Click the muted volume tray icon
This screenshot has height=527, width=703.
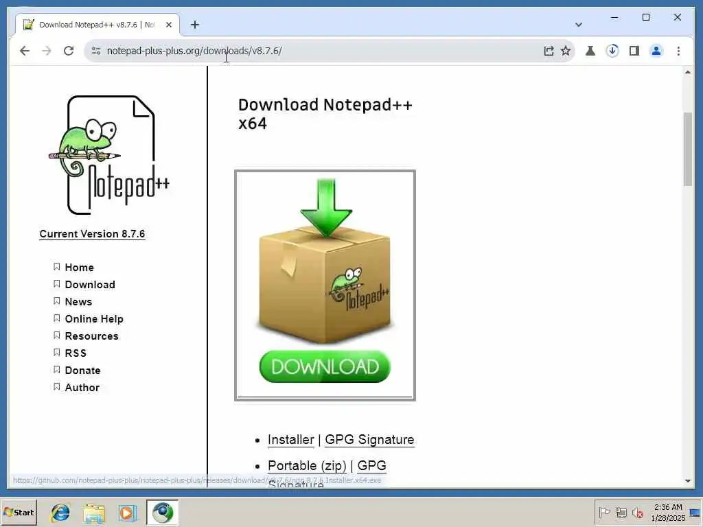tap(638, 512)
